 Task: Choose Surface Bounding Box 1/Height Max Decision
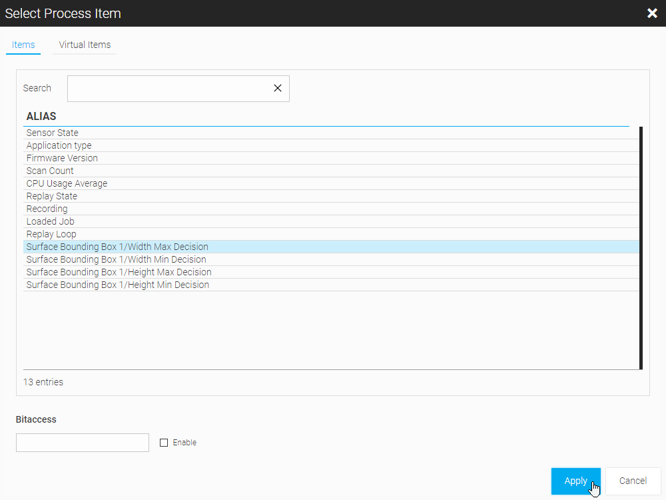pos(119,272)
